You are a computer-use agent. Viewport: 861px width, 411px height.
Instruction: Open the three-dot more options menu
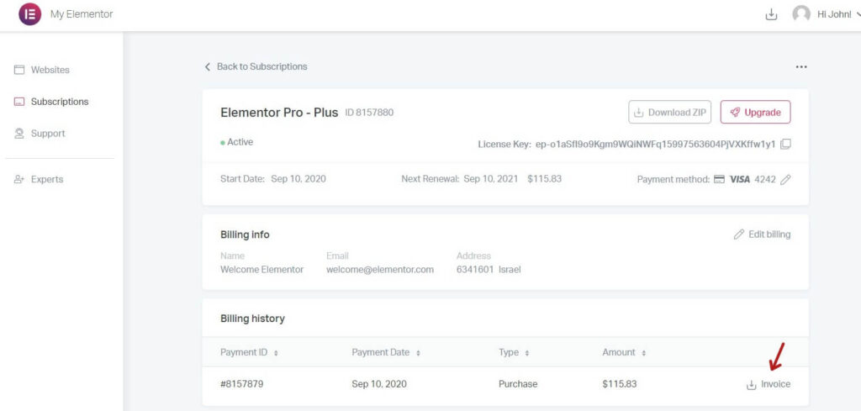(801, 67)
